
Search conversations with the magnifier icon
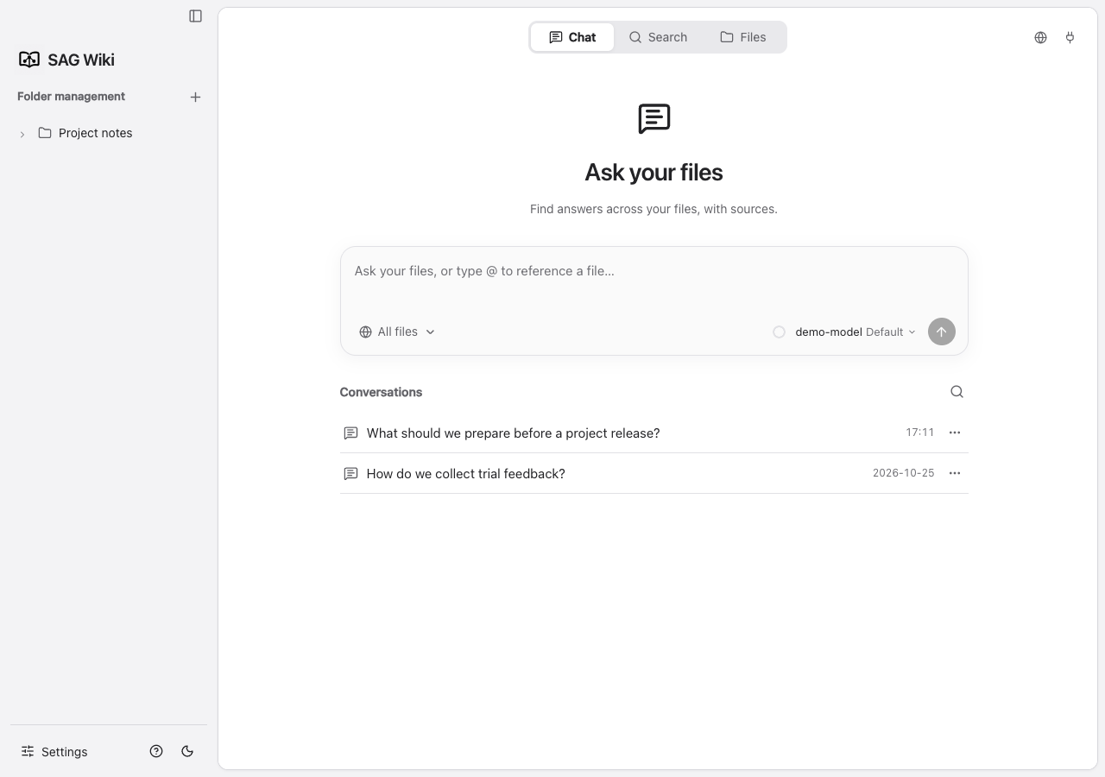point(957,392)
